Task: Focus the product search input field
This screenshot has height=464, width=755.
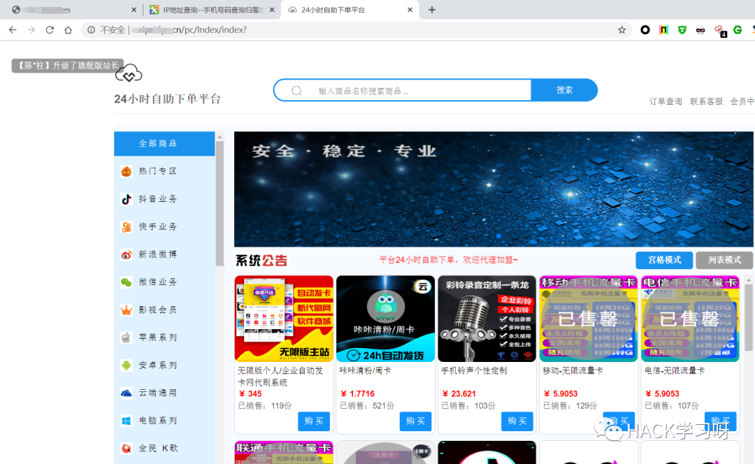Action: click(x=403, y=90)
